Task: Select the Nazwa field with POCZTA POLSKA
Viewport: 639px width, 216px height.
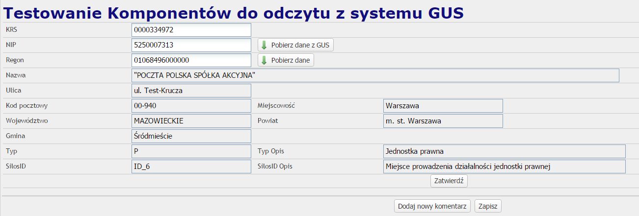Action: click(x=375, y=75)
